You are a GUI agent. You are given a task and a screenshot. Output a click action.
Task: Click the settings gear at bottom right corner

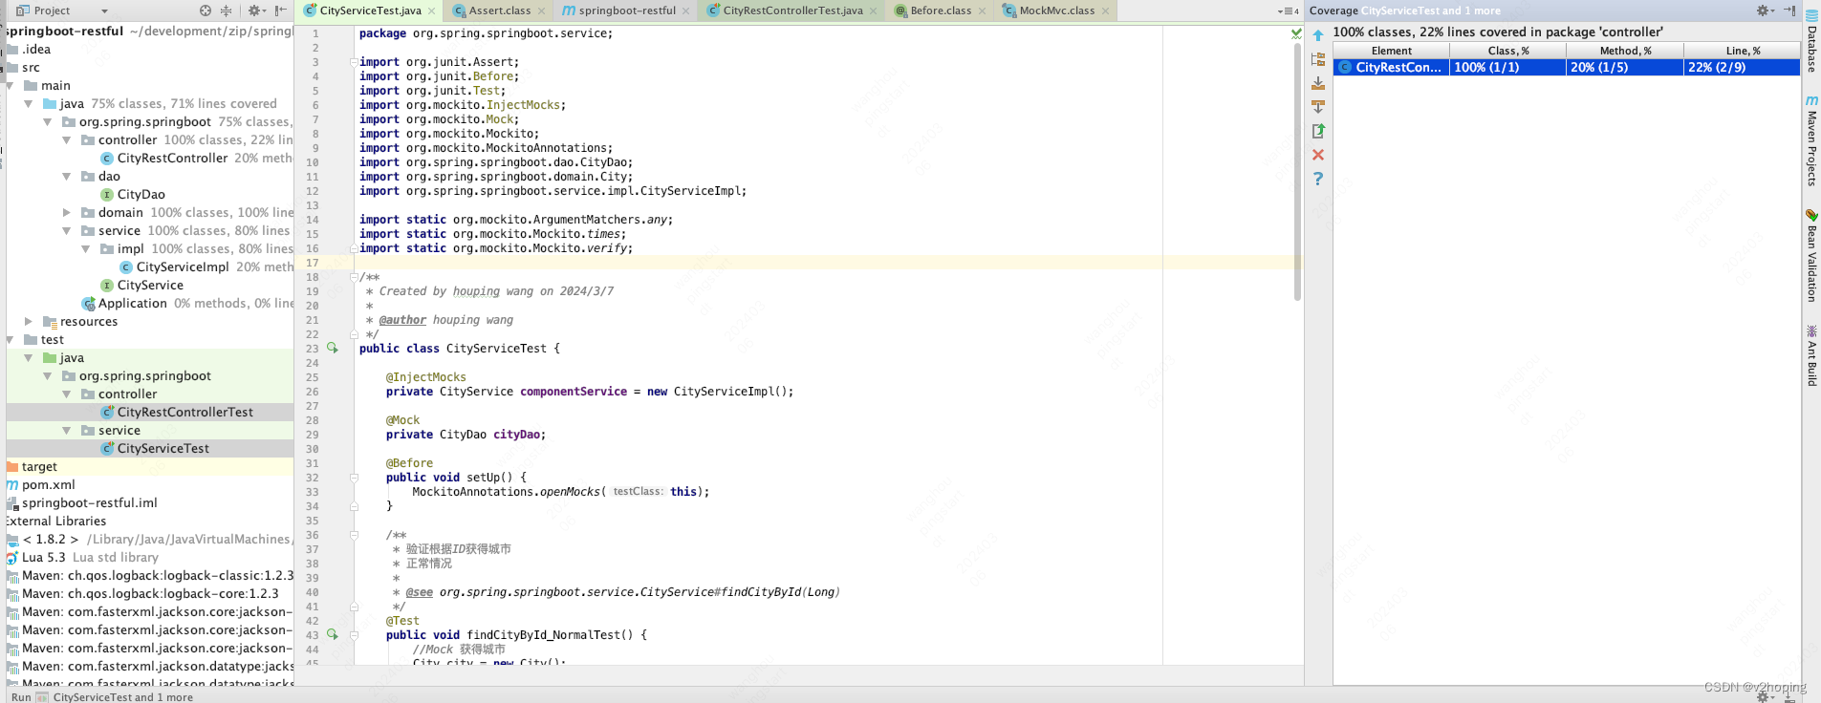[x=1764, y=696]
